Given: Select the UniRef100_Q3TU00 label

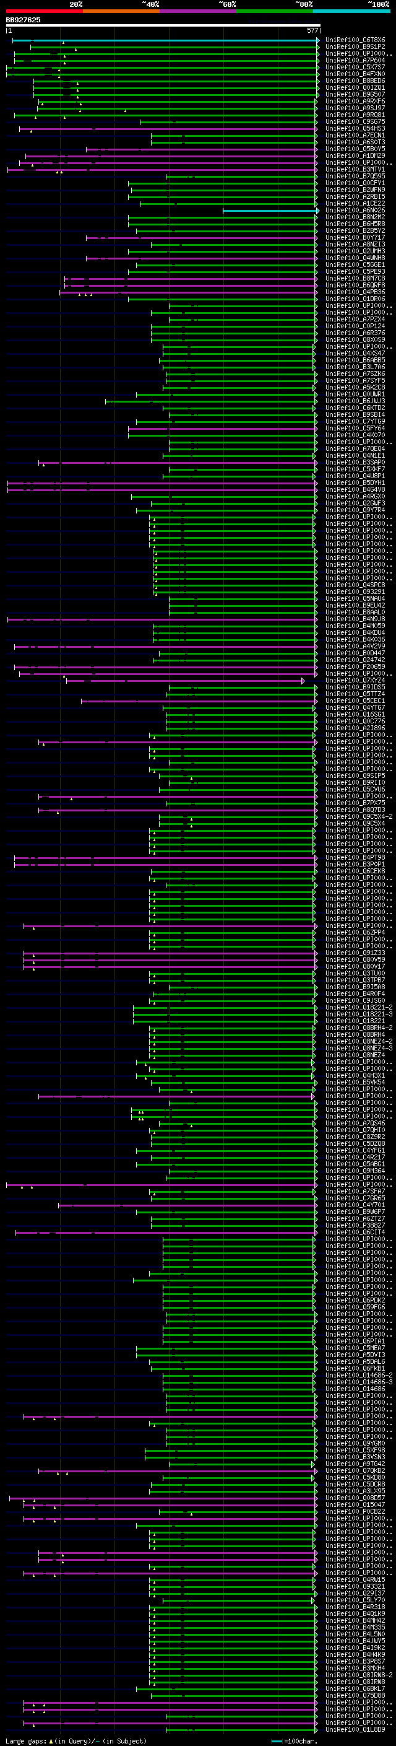Looking at the screenshot, I should (355, 973).
